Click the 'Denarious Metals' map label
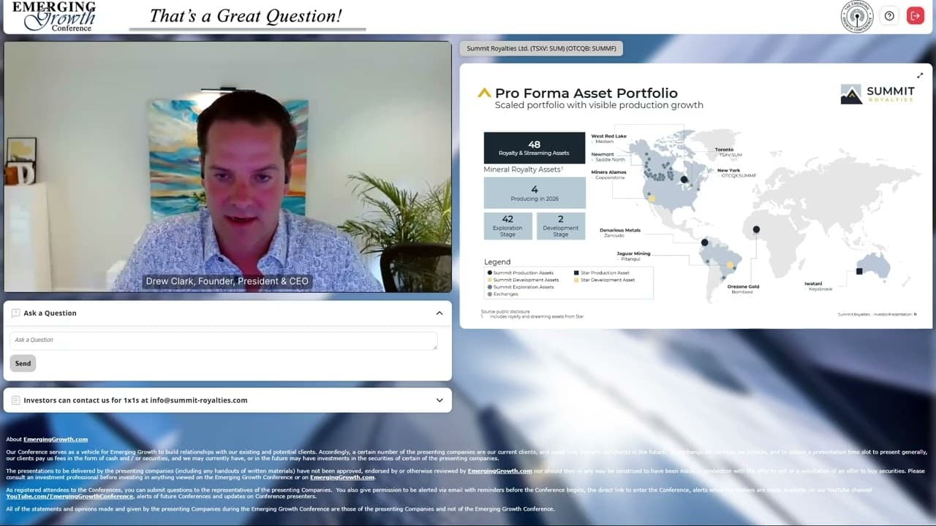This screenshot has height=526, width=936. click(620, 230)
